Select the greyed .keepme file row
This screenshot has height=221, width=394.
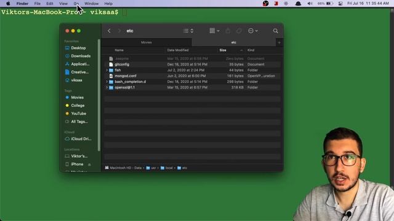click(x=192, y=59)
